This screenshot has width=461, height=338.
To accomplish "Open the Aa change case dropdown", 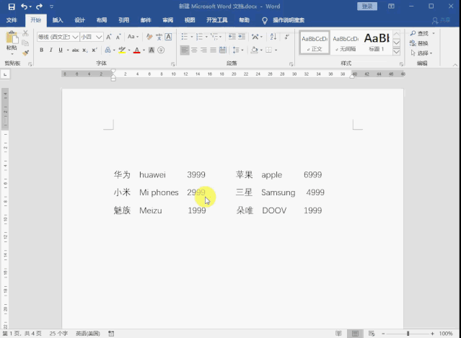I will pyautogui.click(x=133, y=37).
